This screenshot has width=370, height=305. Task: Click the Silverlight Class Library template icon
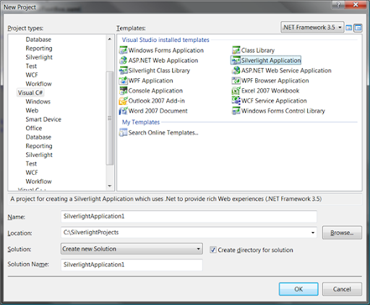(123, 70)
